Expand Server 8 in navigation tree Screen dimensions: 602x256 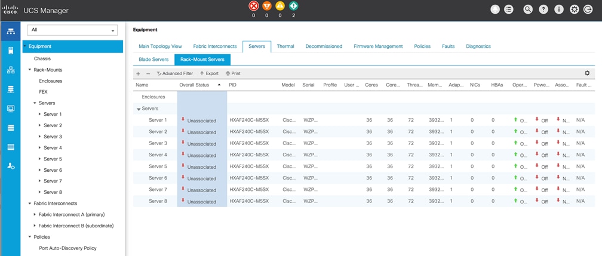pyautogui.click(x=40, y=192)
